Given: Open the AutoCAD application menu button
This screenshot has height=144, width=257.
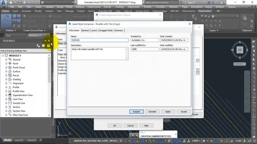Looking at the screenshot, I should (x=4, y=4).
